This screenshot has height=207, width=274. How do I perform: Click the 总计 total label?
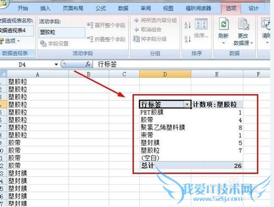coord(147,165)
